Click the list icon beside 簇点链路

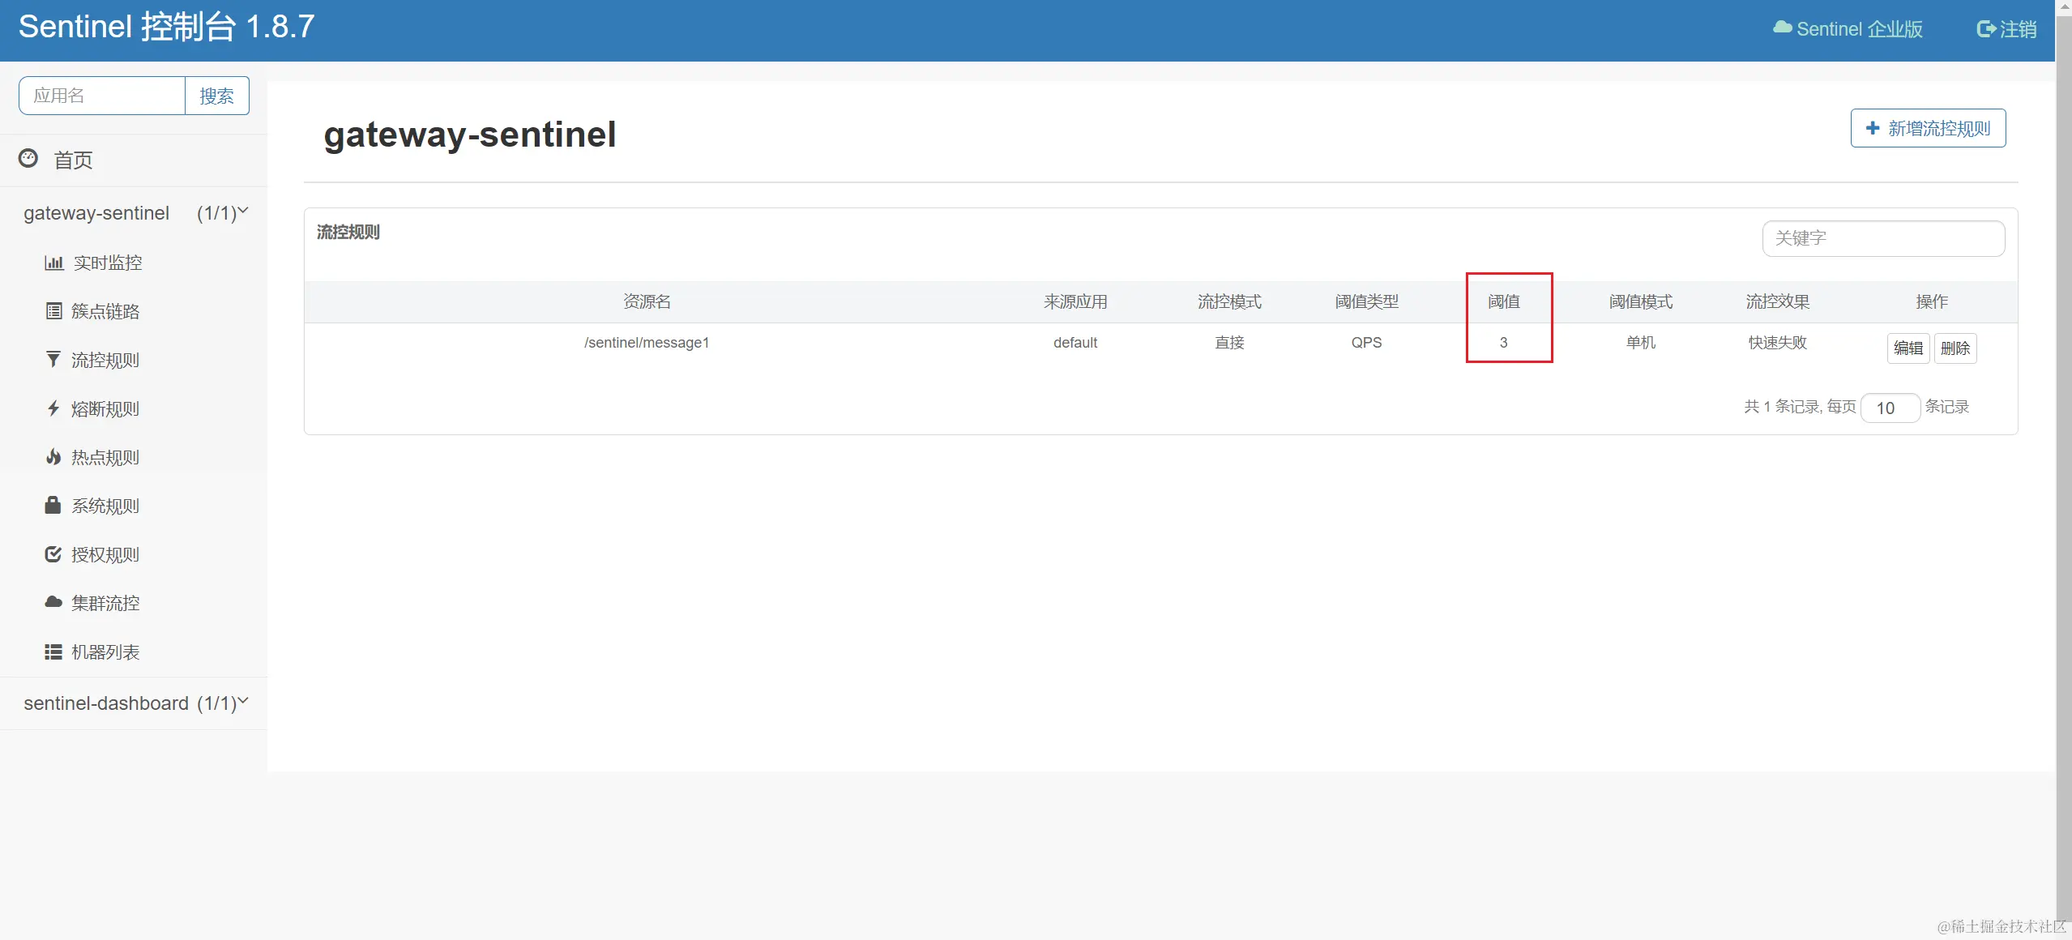(53, 311)
